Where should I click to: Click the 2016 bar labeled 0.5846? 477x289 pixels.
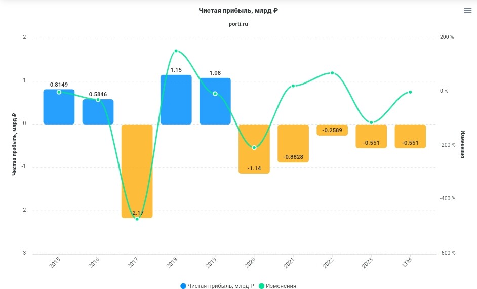pos(98,114)
